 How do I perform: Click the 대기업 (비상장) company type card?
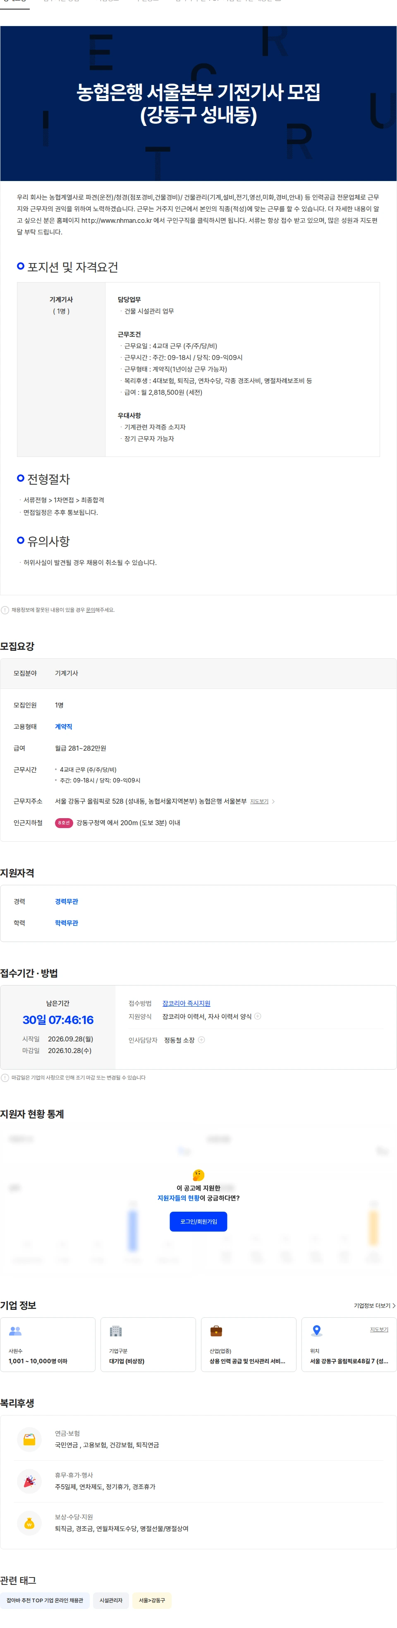point(148,1344)
